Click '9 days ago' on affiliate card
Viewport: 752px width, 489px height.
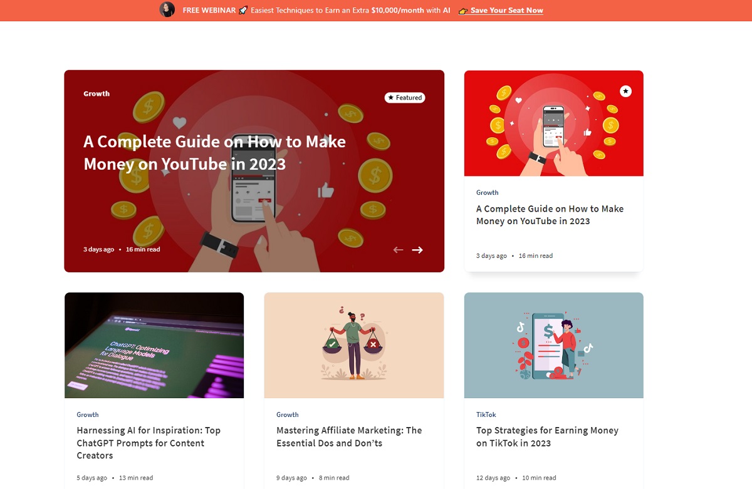pyautogui.click(x=292, y=478)
